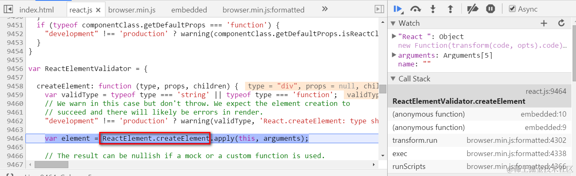Open the browser.min.js:formatted:4302 link

[516, 140]
